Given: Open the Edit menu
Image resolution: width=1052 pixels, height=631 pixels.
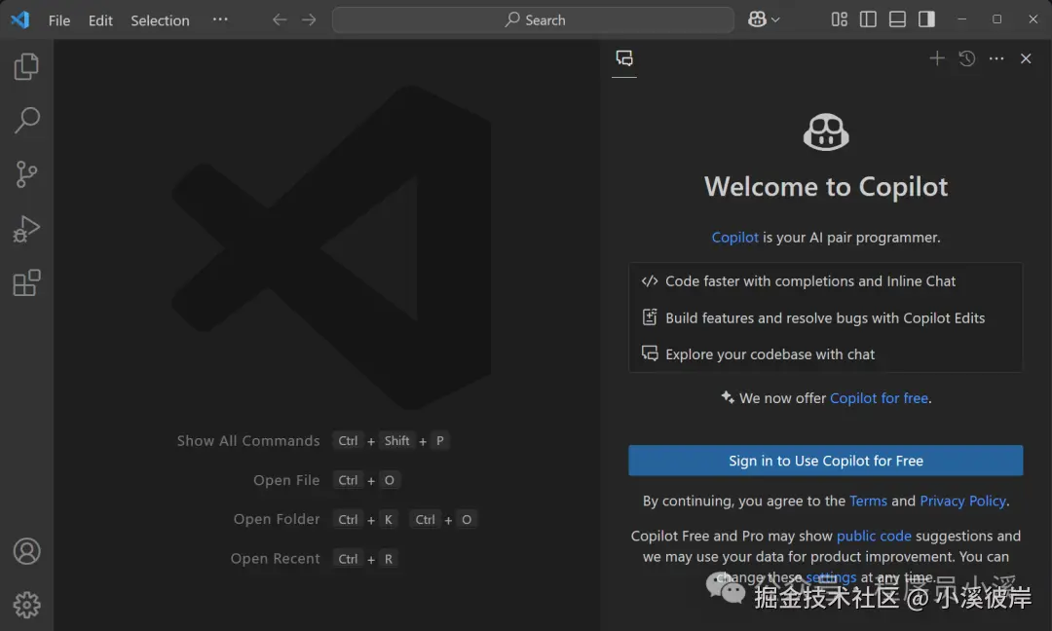Looking at the screenshot, I should point(100,20).
